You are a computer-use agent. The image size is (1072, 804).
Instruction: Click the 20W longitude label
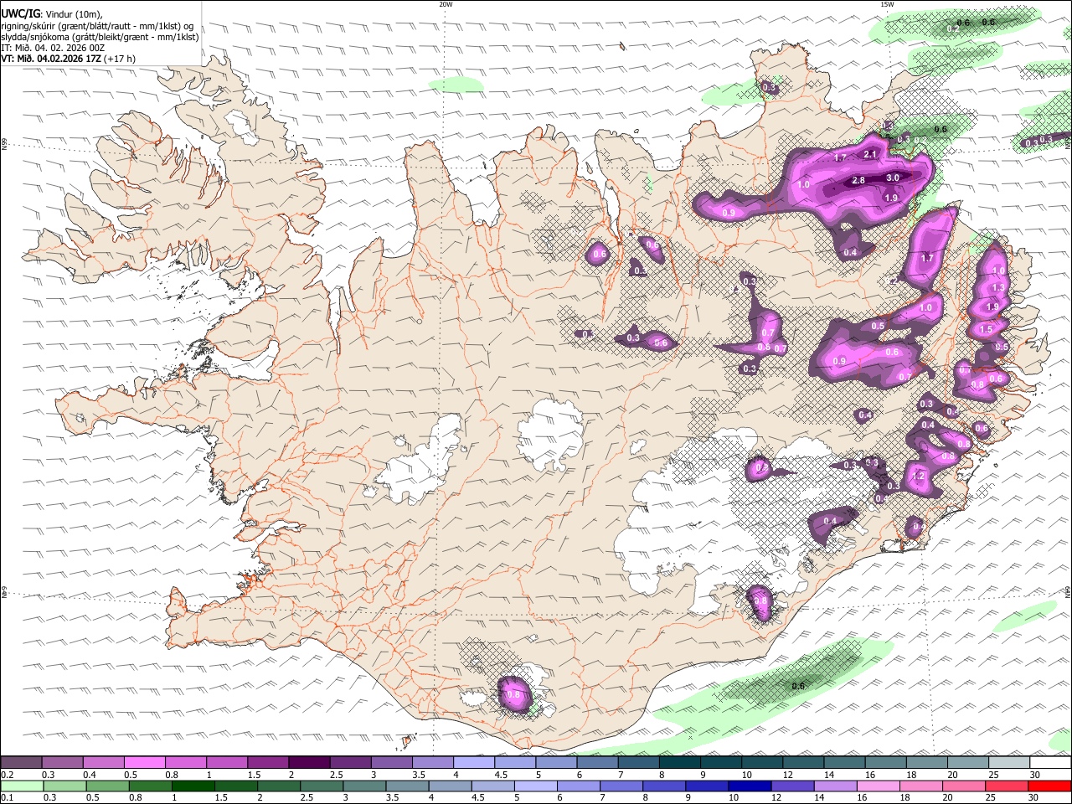(446, 4)
